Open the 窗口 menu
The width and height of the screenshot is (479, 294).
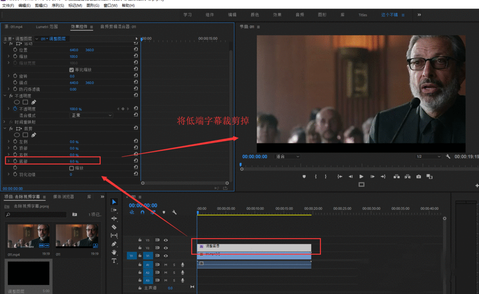pyautogui.click(x=110, y=5)
